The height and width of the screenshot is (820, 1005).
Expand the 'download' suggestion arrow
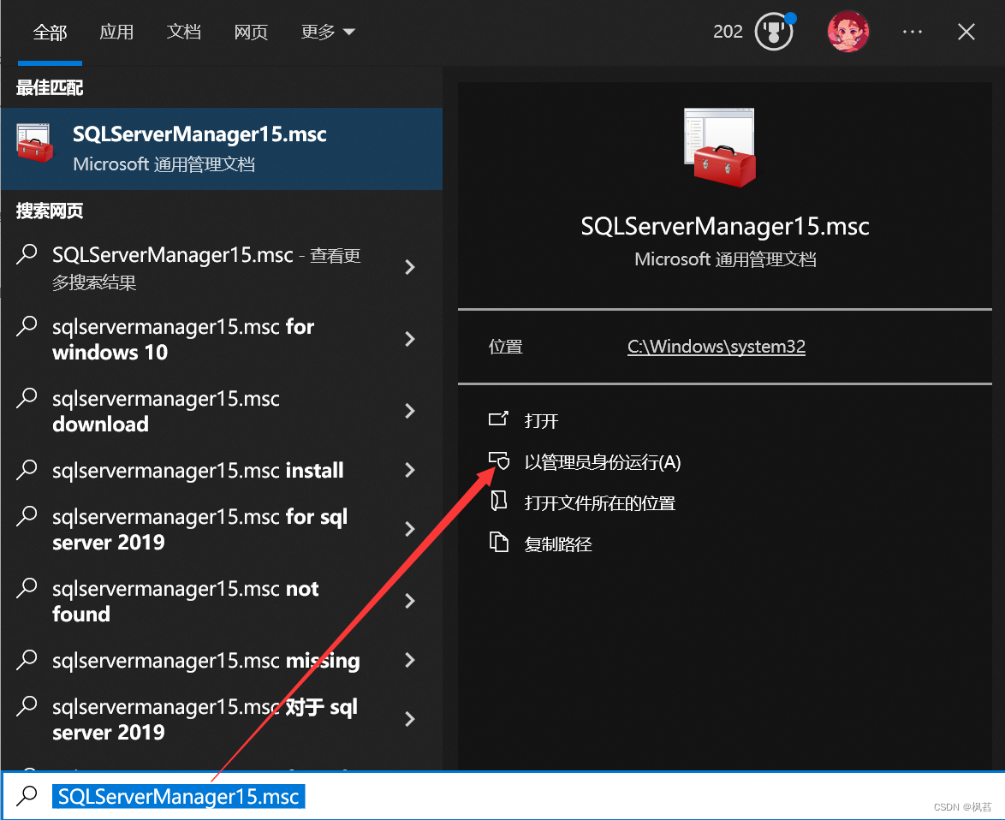click(410, 411)
